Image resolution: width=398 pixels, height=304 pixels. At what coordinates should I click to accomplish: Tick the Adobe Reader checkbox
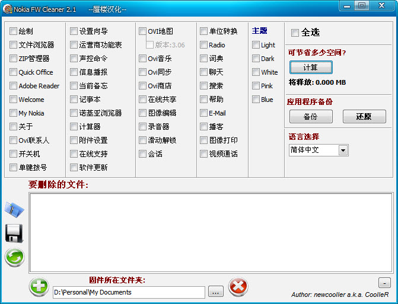pyautogui.click(x=14, y=86)
